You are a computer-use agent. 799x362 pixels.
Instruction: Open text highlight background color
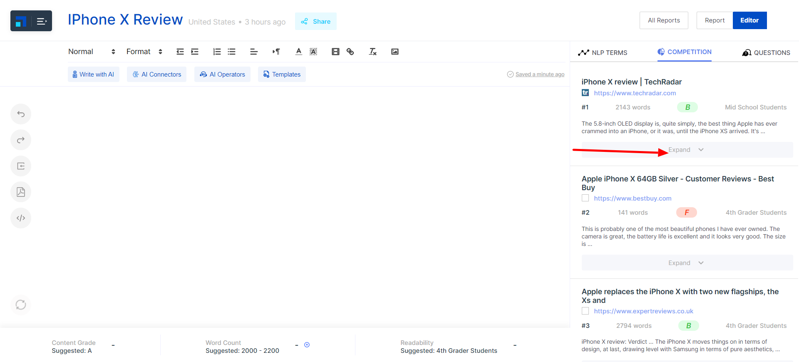click(x=313, y=52)
